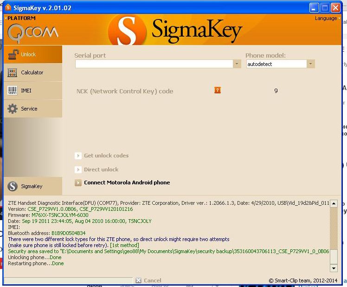Click the IMEI barcode icon
The height and width of the screenshot is (287, 347).
[13, 91]
